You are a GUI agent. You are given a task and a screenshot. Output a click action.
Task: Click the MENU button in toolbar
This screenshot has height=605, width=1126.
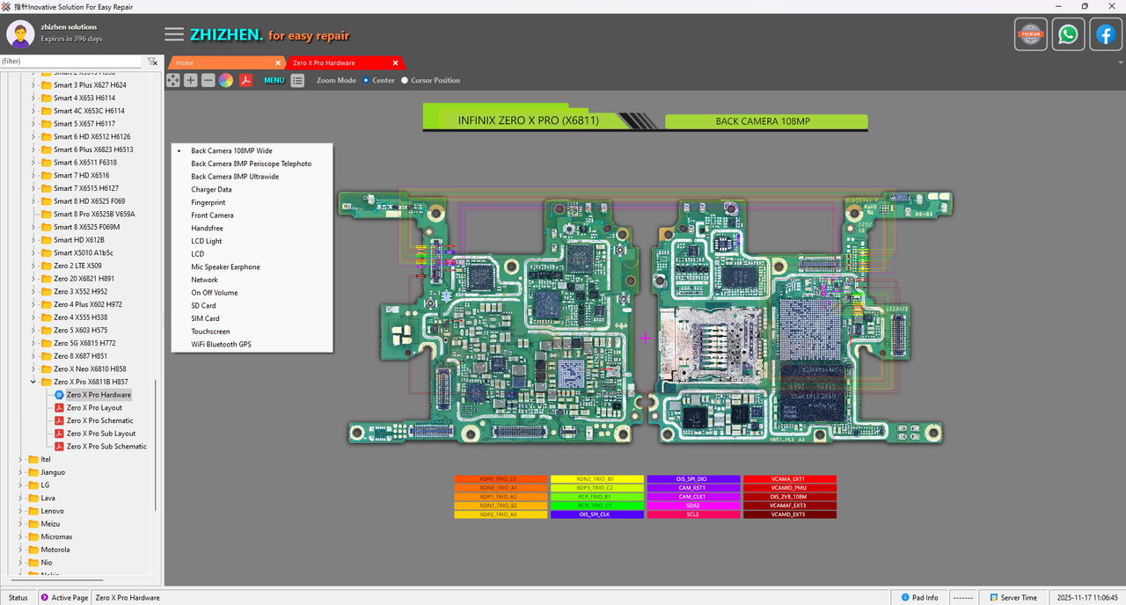pos(274,80)
